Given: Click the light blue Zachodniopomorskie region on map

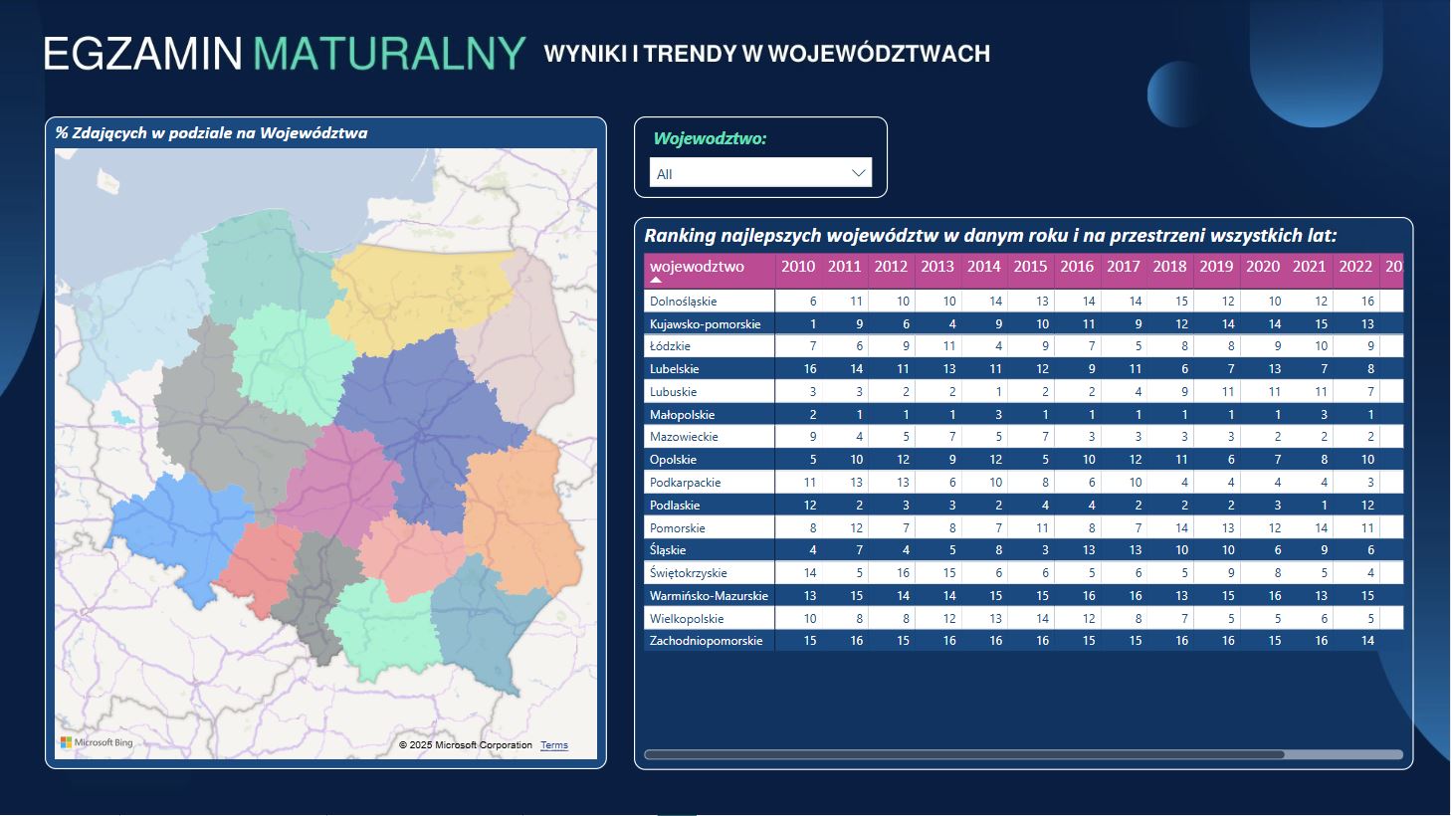Looking at the screenshot, I should click(x=139, y=318).
